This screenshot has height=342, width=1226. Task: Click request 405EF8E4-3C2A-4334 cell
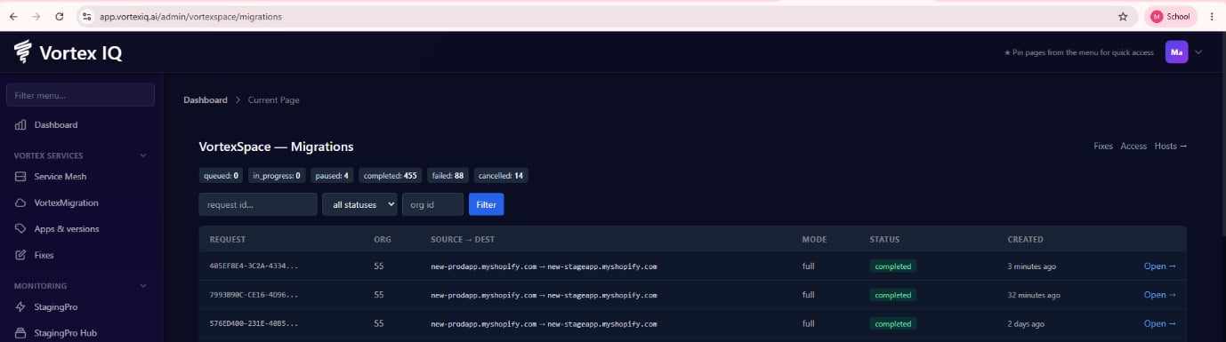(x=254, y=266)
